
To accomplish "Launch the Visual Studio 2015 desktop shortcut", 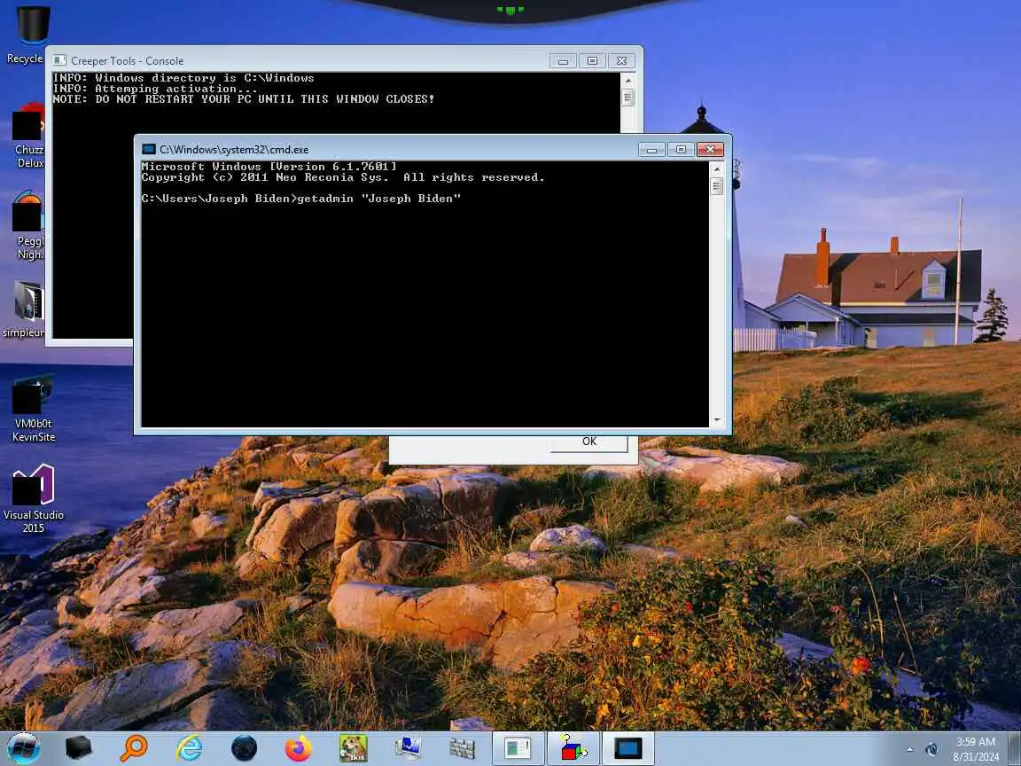I will [x=33, y=498].
